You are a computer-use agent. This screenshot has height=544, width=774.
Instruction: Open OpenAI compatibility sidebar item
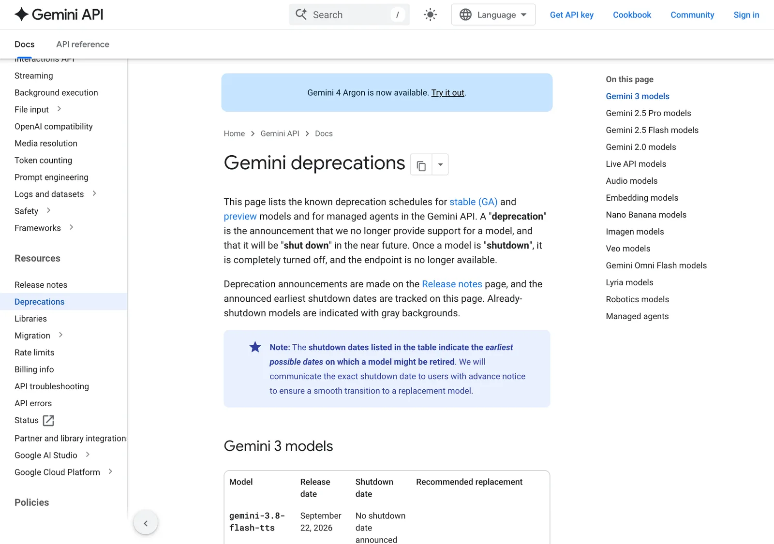(54, 126)
